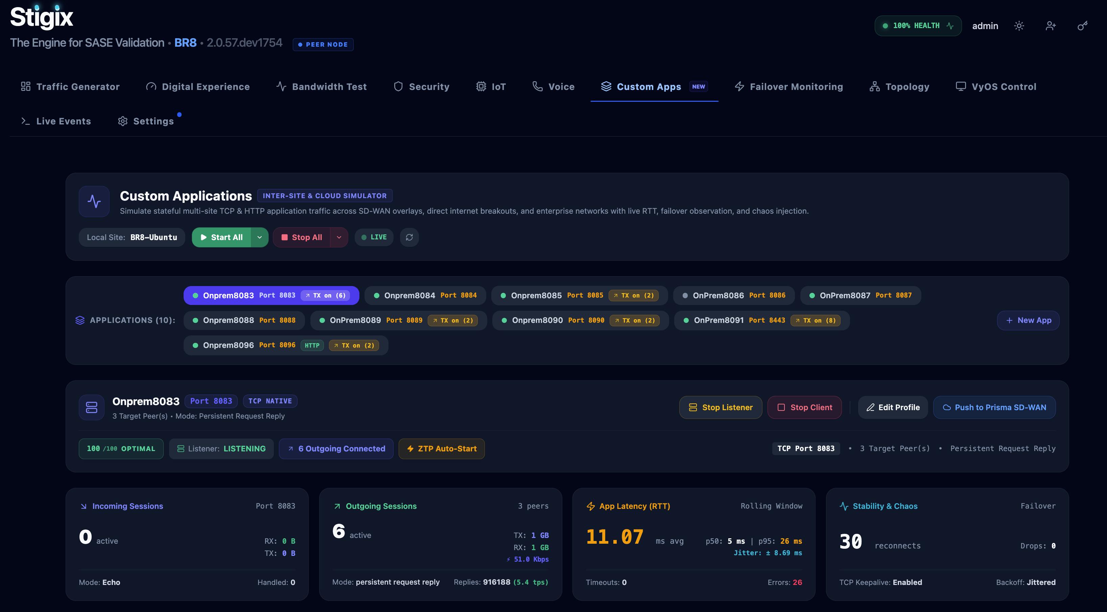Viewport: 1107px width, 612px height.
Task: Select the Onprem8085 application chip
Action: pyautogui.click(x=579, y=295)
